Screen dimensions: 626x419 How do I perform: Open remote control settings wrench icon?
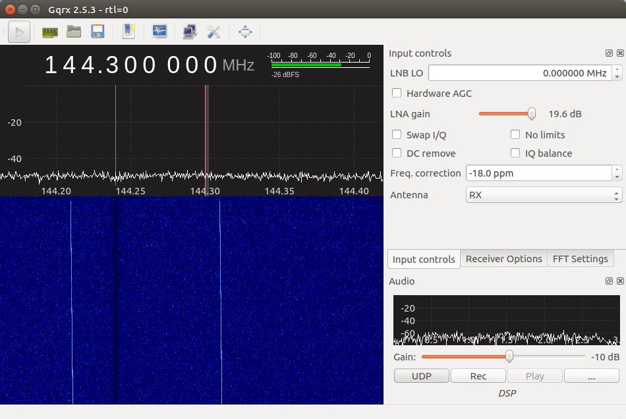213,32
